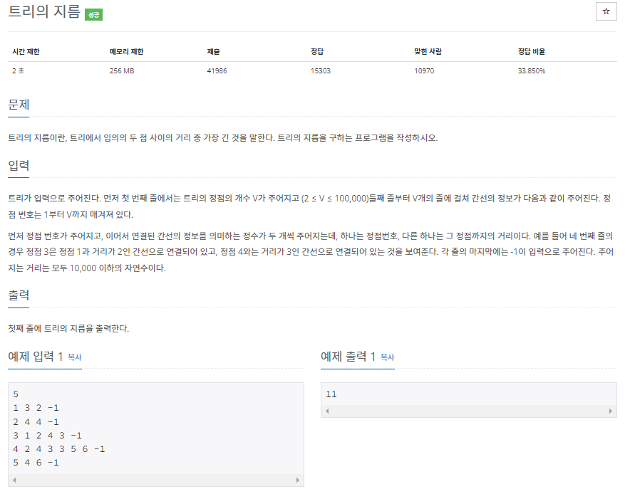Click left arrow of input scrollbar
The height and width of the screenshot is (494, 630).
[x=14, y=480]
